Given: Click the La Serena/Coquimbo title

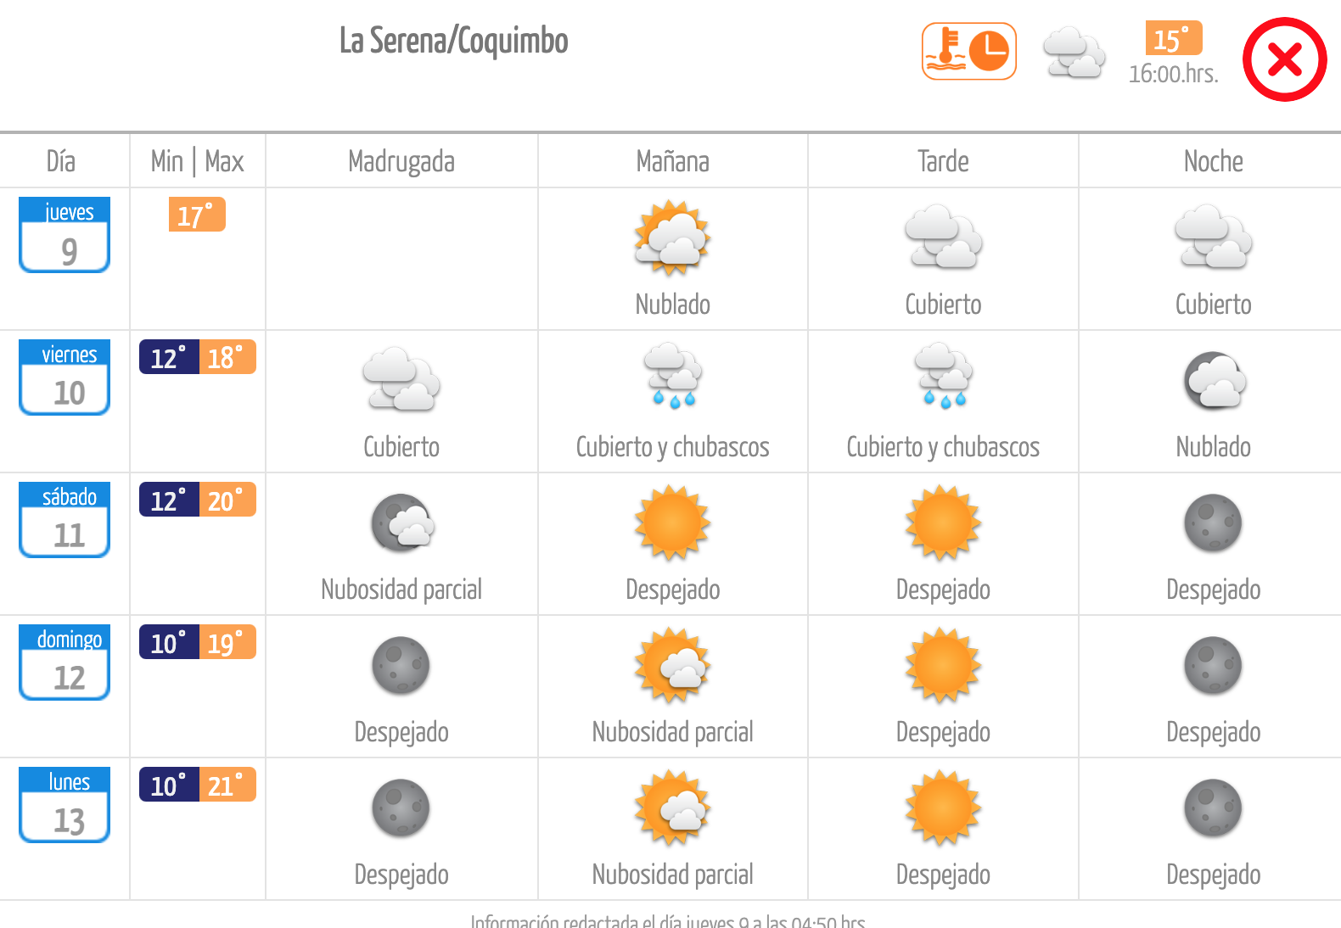Looking at the screenshot, I should pyautogui.click(x=454, y=41).
